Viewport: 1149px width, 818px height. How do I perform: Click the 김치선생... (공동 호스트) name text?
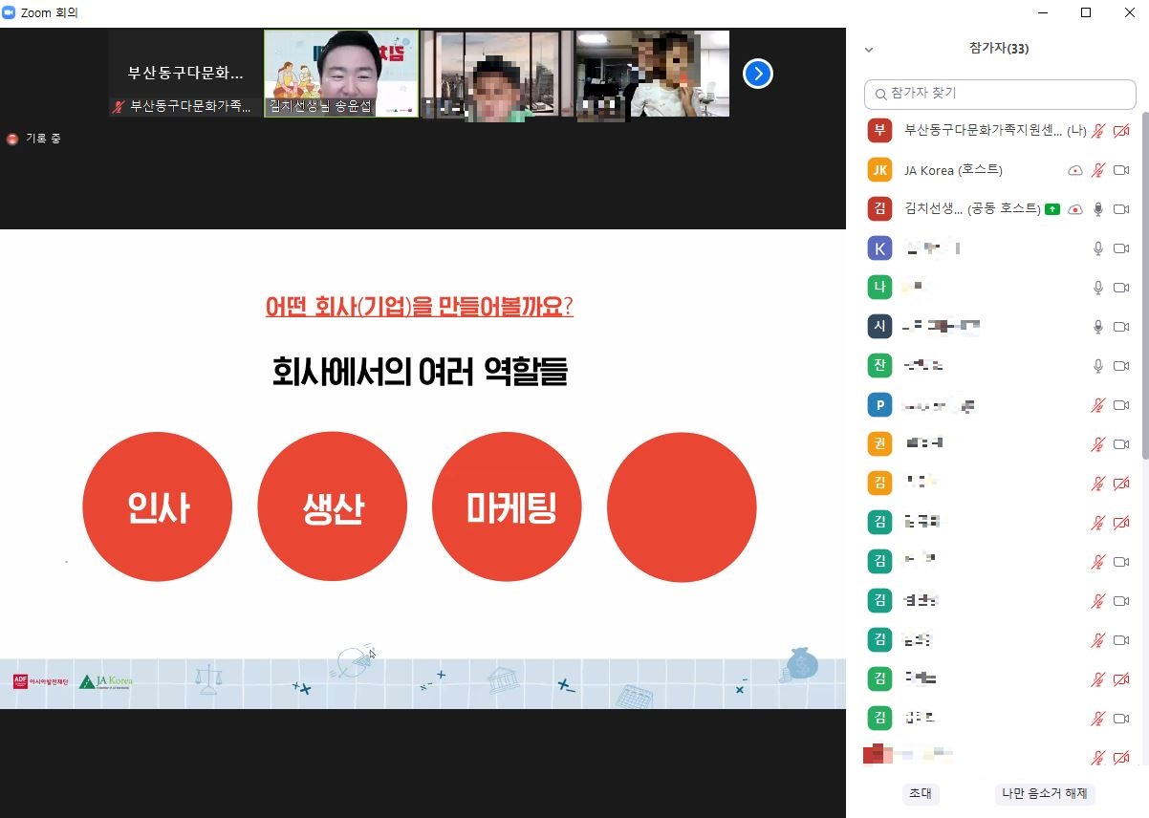point(972,208)
